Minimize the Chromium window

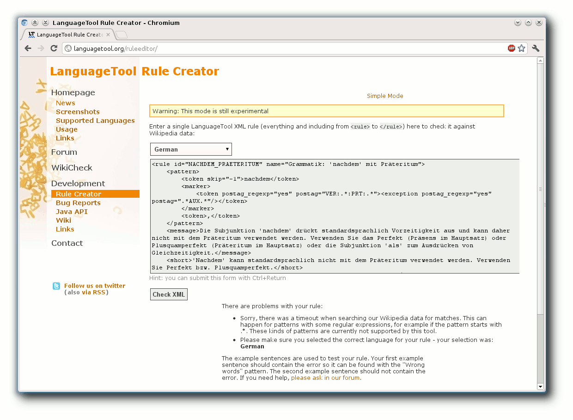[x=518, y=23]
